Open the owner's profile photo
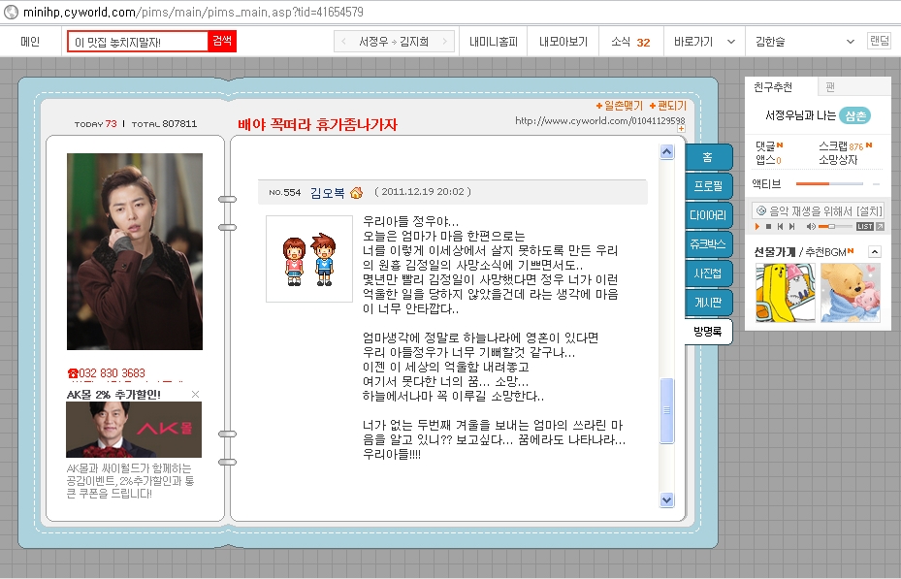Screen dimensions: 901x579 pos(135,251)
